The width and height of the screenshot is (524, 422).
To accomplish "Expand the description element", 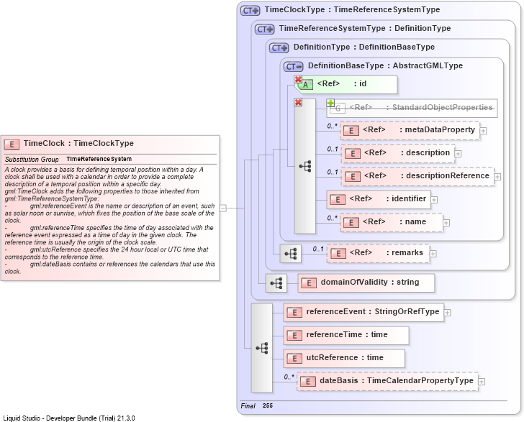I will (x=458, y=154).
